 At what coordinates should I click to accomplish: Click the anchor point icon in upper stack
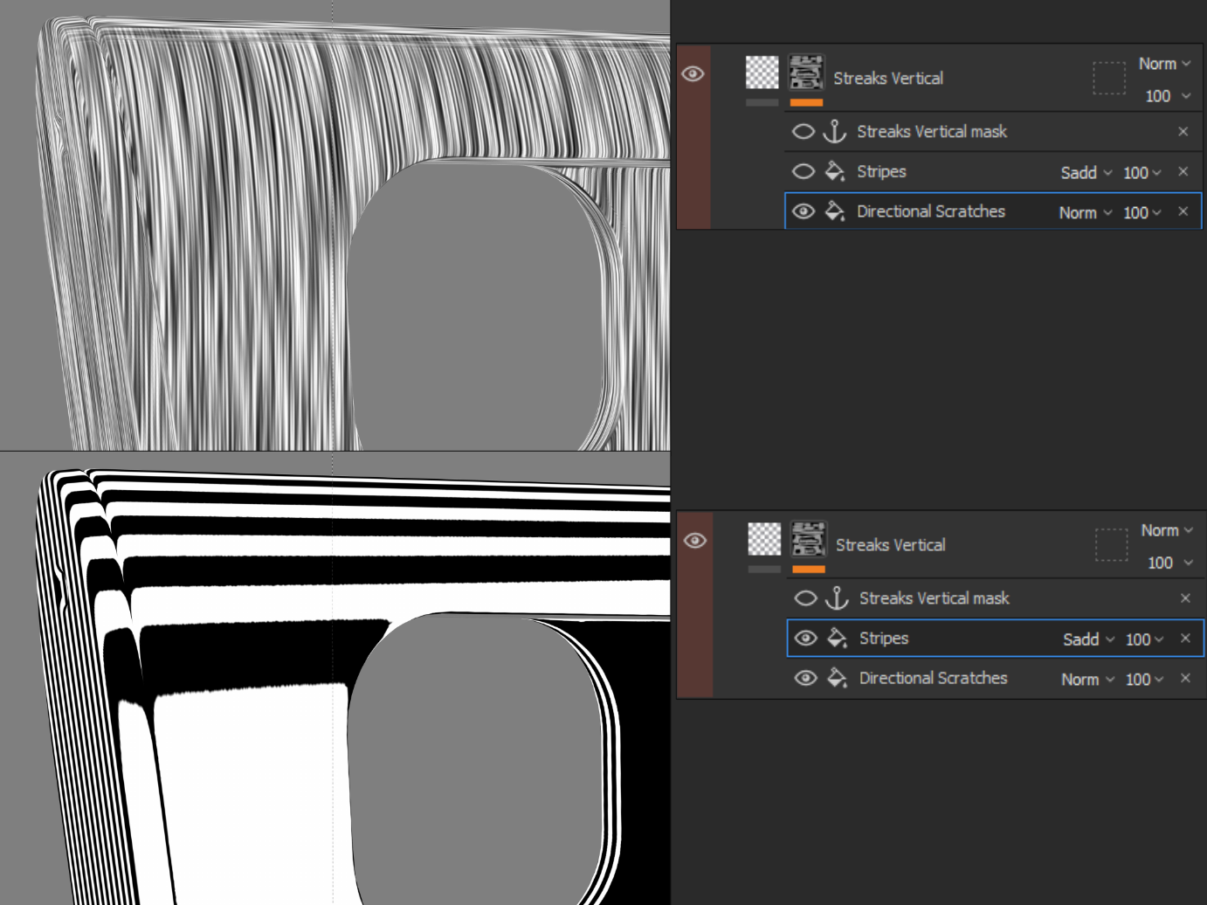(835, 131)
